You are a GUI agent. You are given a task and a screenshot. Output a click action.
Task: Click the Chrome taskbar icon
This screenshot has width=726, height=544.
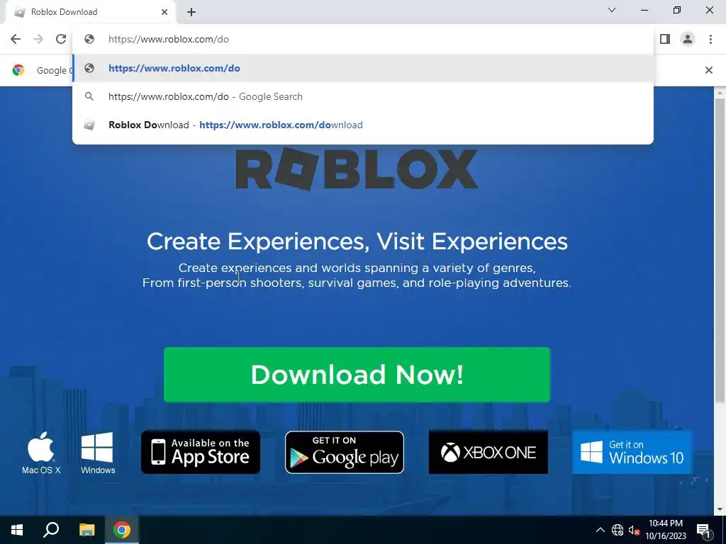point(122,530)
